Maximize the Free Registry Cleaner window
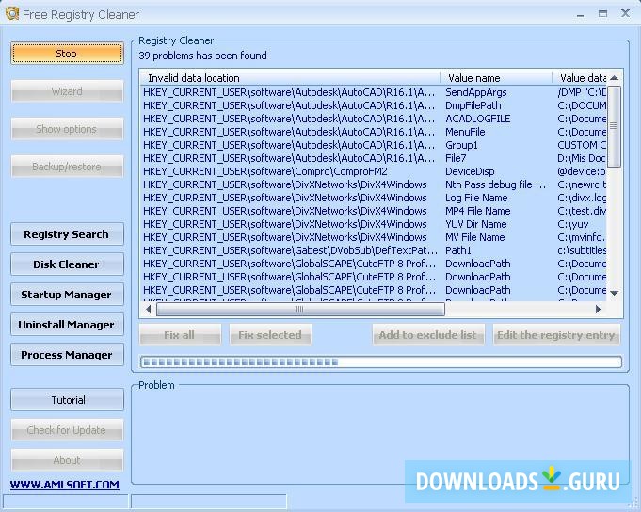 click(x=602, y=13)
